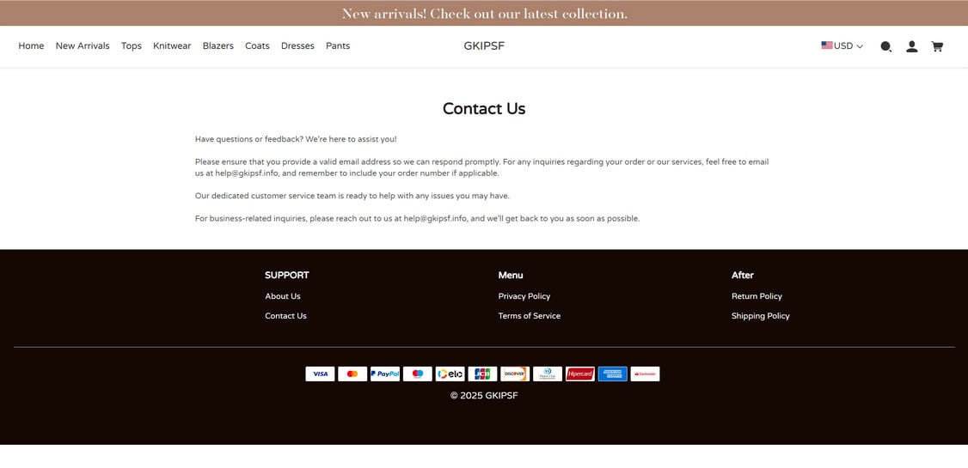Open the Blazers category
This screenshot has height=468, width=968.
[x=217, y=46]
